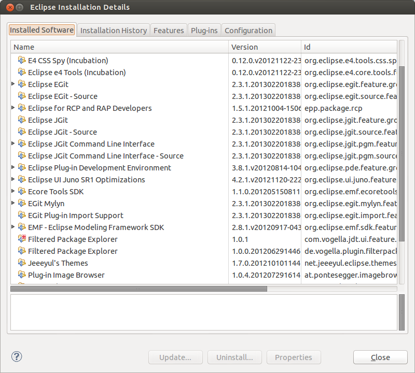Click the E4 CSS Spy feature icon
Screen dimensions: 415x373
point(22,60)
